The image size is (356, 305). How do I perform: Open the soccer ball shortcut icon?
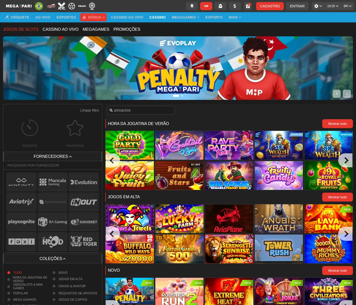tap(72, 6)
